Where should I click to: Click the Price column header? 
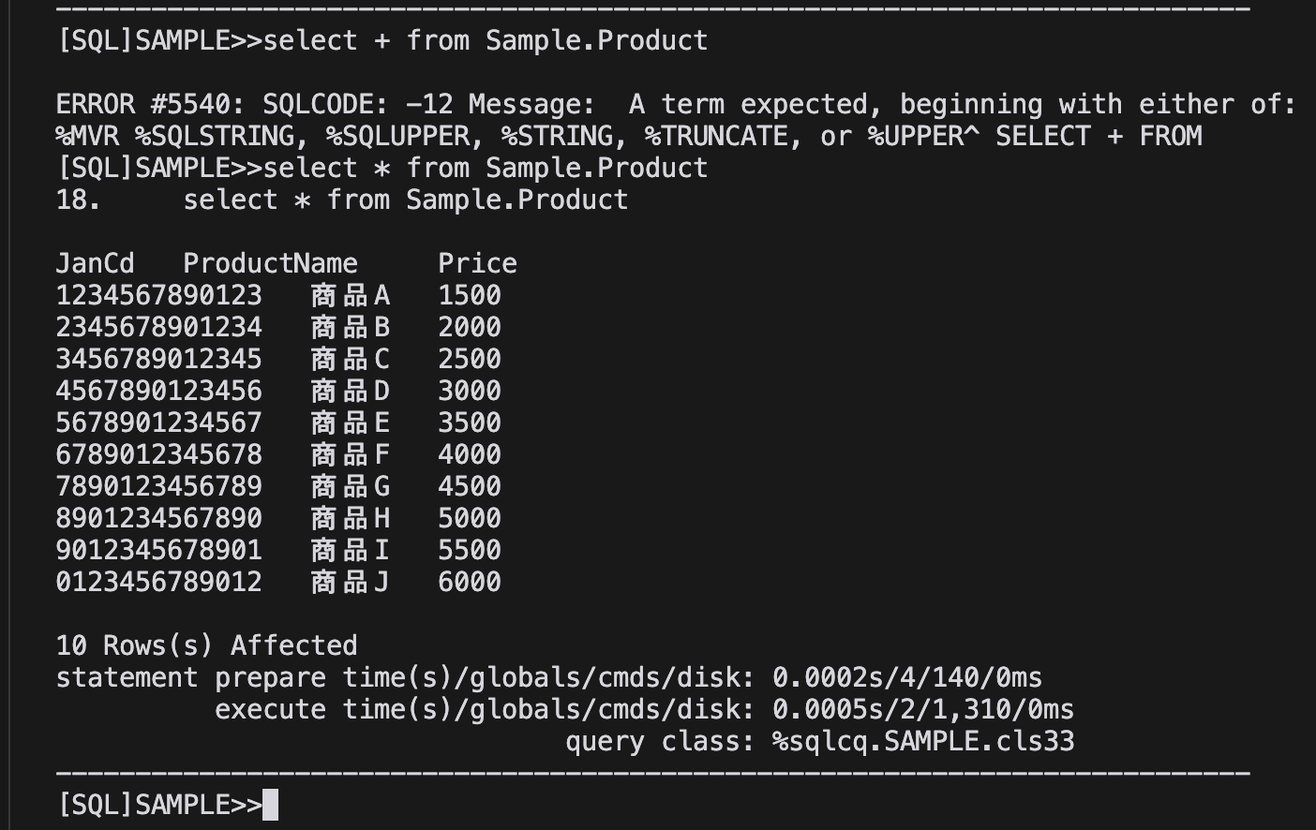click(x=477, y=263)
